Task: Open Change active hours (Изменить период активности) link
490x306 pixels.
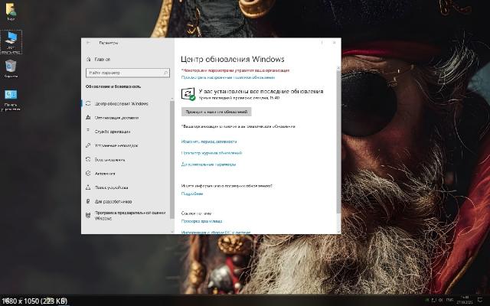Action: (209, 142)
